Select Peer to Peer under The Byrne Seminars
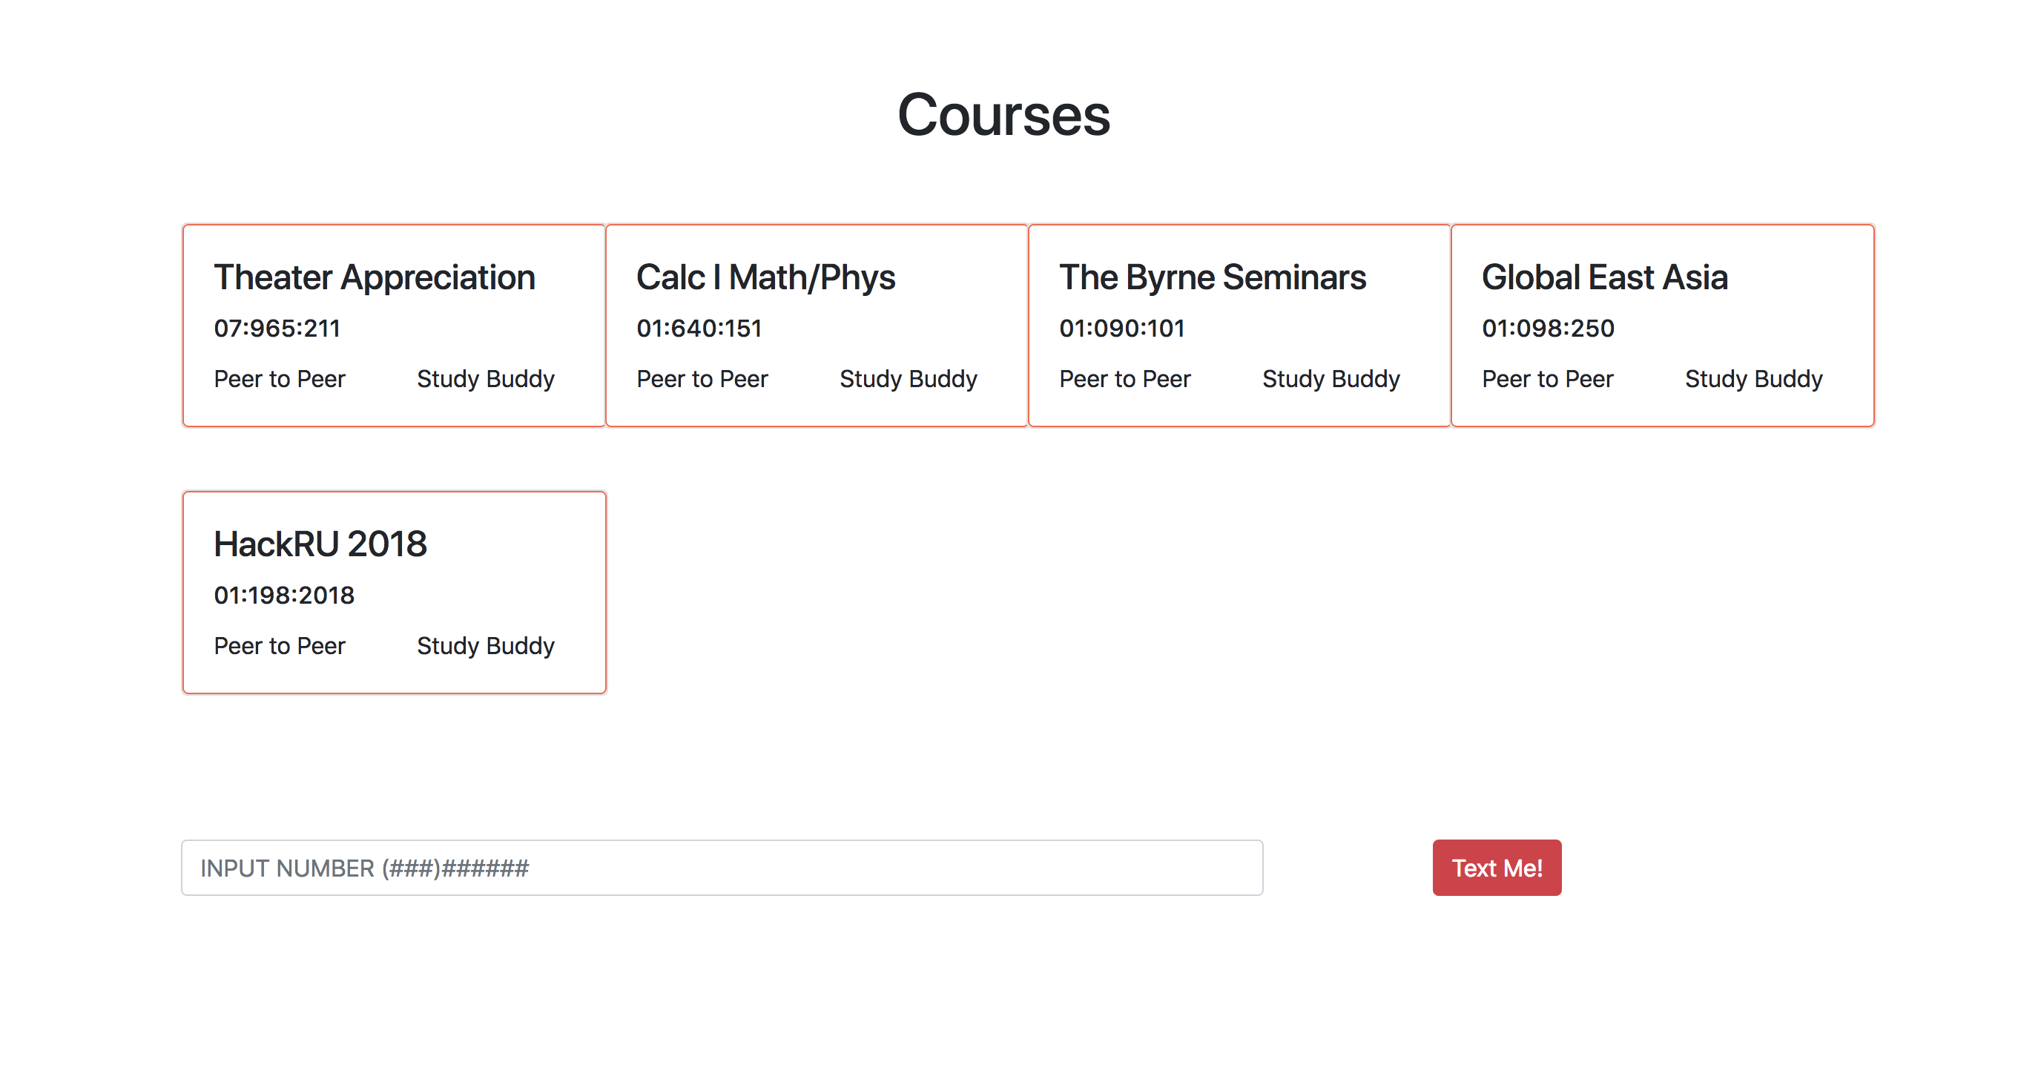 (1124, 379)
